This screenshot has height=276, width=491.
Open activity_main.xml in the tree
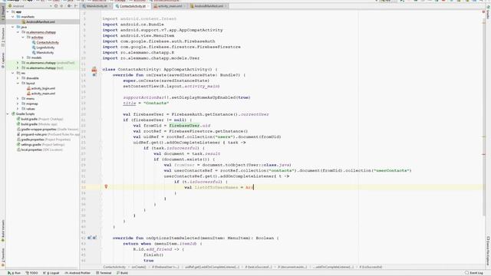(43, 94)
